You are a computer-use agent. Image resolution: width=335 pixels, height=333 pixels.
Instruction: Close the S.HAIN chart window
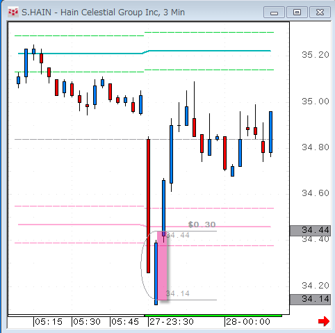320,13
